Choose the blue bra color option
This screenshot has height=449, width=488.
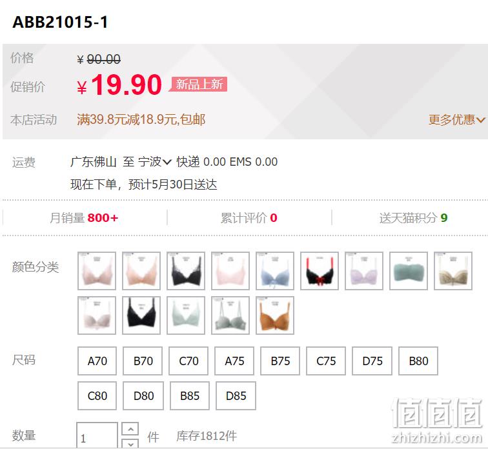click(x=275, y=271)
